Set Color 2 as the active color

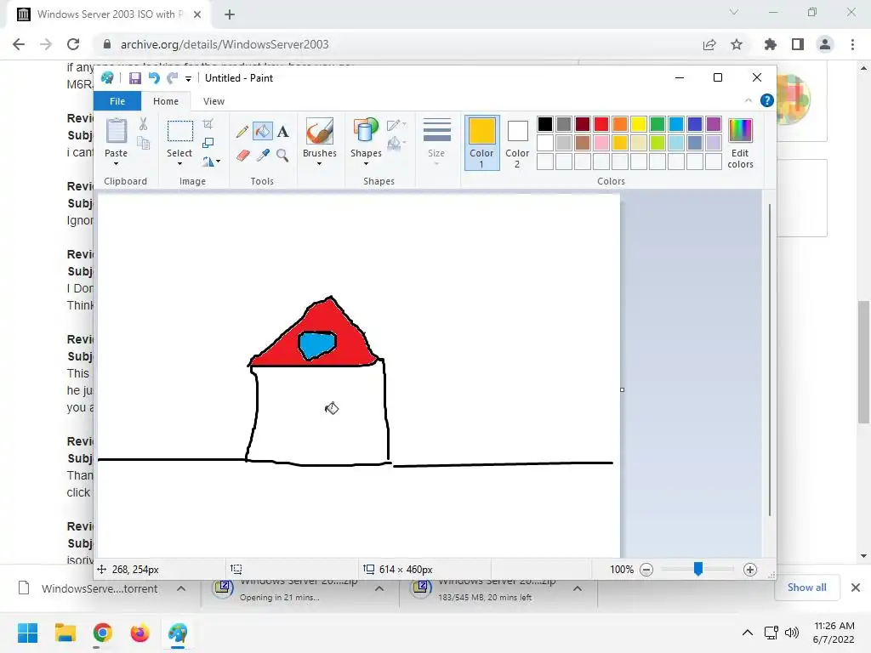pyautogui.click(x=517, y=143)
